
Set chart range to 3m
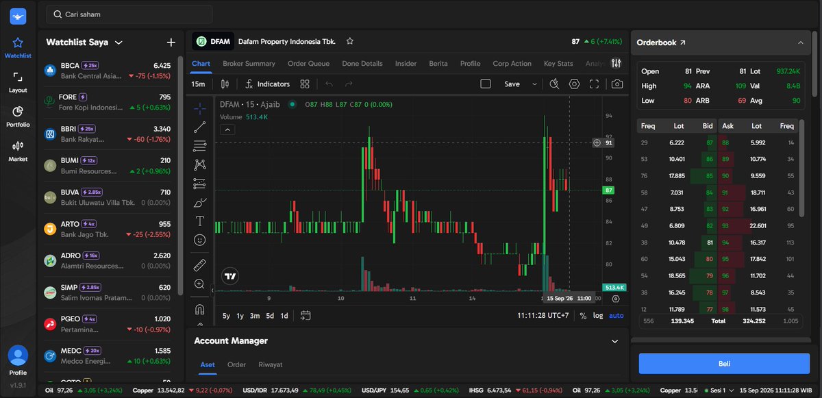coord(255,316)
